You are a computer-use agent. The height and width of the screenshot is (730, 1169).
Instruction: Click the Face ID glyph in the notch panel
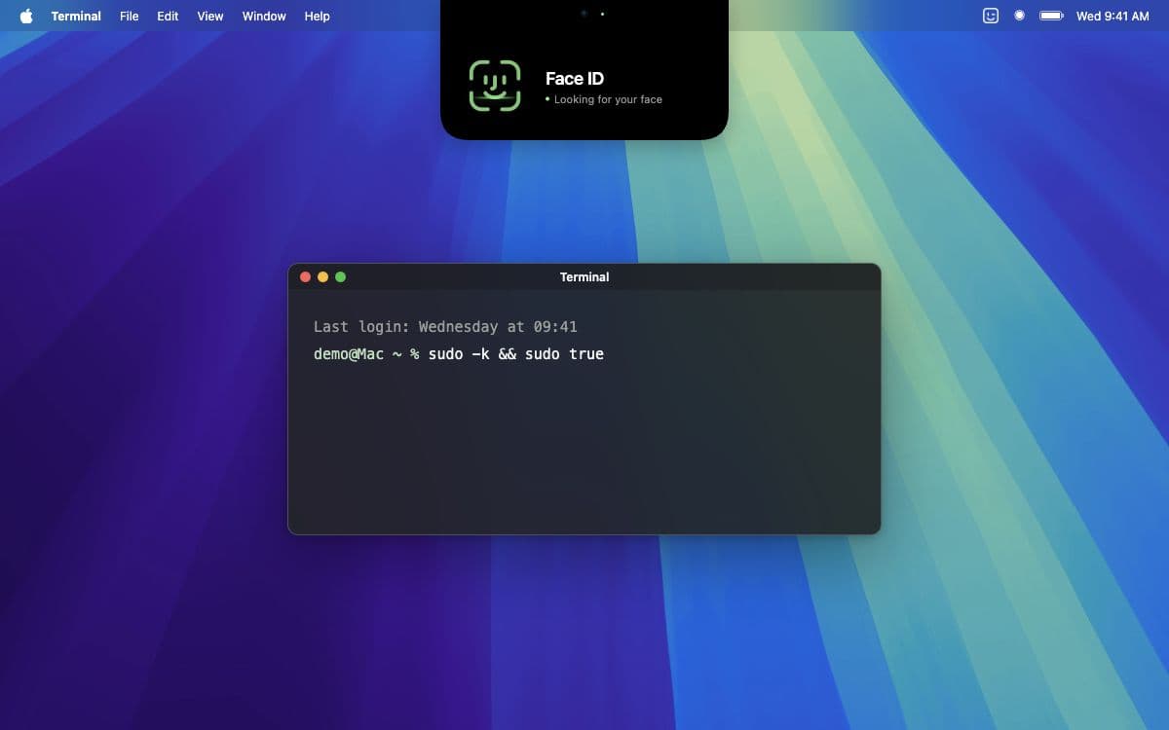pos(495,86)
